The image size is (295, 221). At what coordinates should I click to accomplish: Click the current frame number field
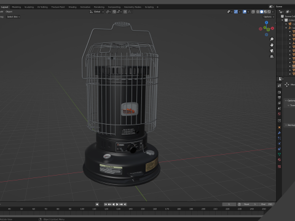click(x=229, y=204)
